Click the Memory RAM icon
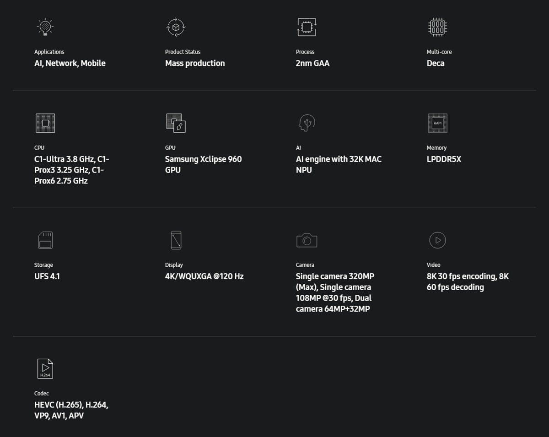 (x=437, y=123)
